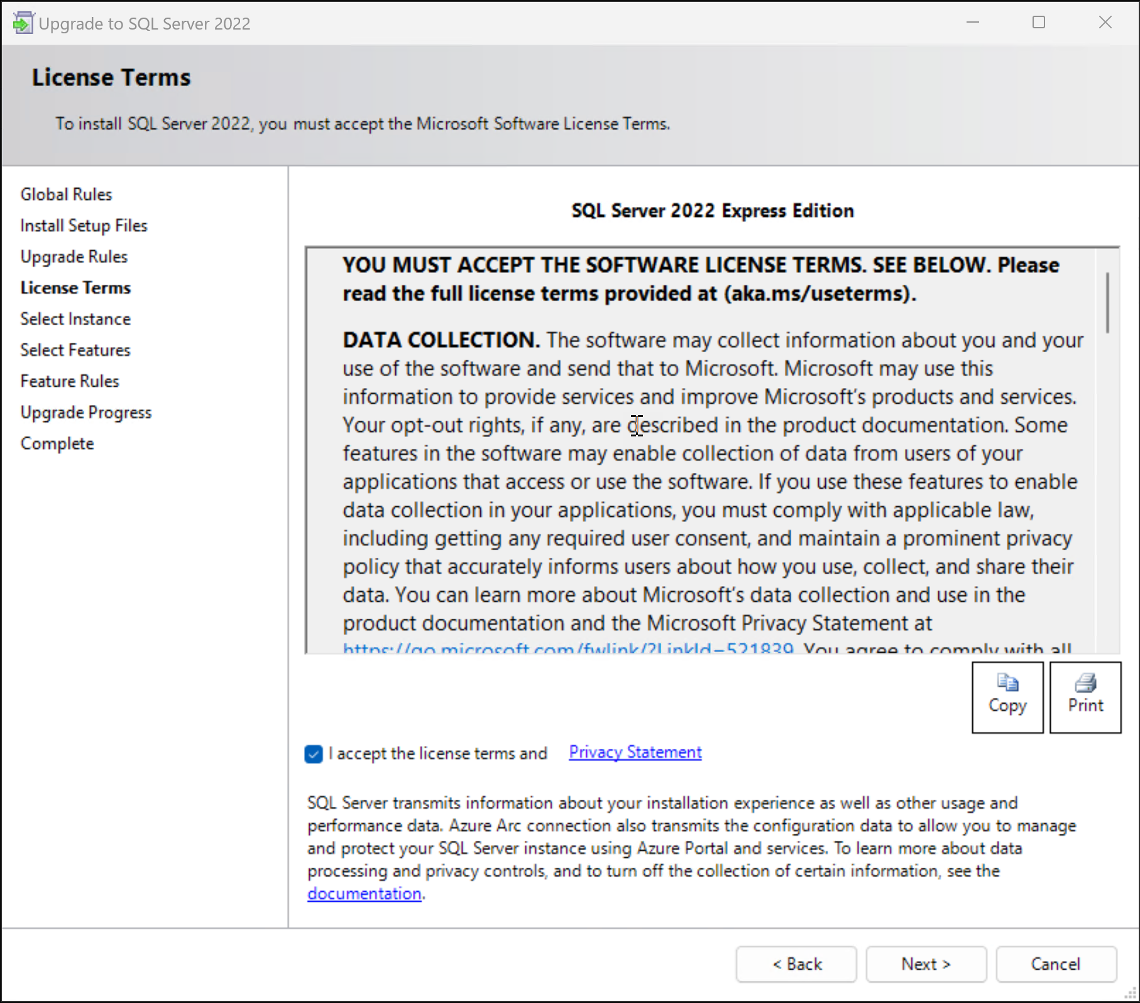
Task: Close the SQL Server 2022 setup window
Action: point(1105,23)
